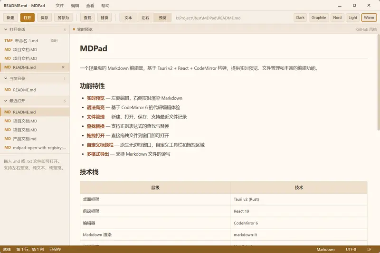Click the Tauri v2 (Rust) table cell
This screenshot has height=253, width=380.
[299, 199]
